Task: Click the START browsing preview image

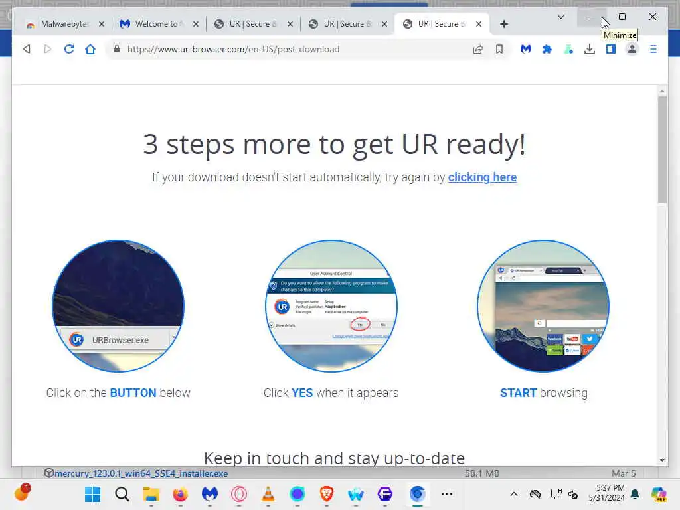Action: point(543,305)
